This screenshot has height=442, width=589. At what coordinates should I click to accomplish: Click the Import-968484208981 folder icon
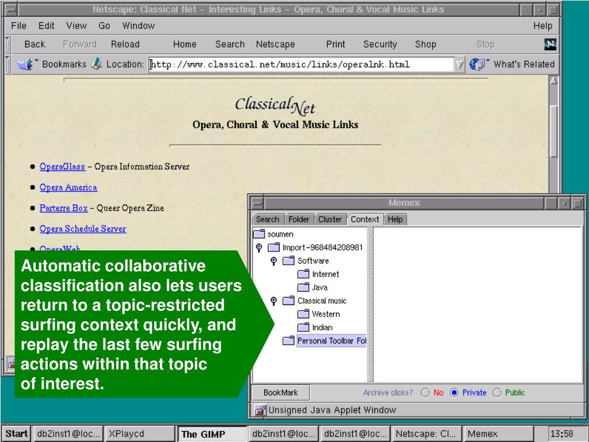point(274,247)
